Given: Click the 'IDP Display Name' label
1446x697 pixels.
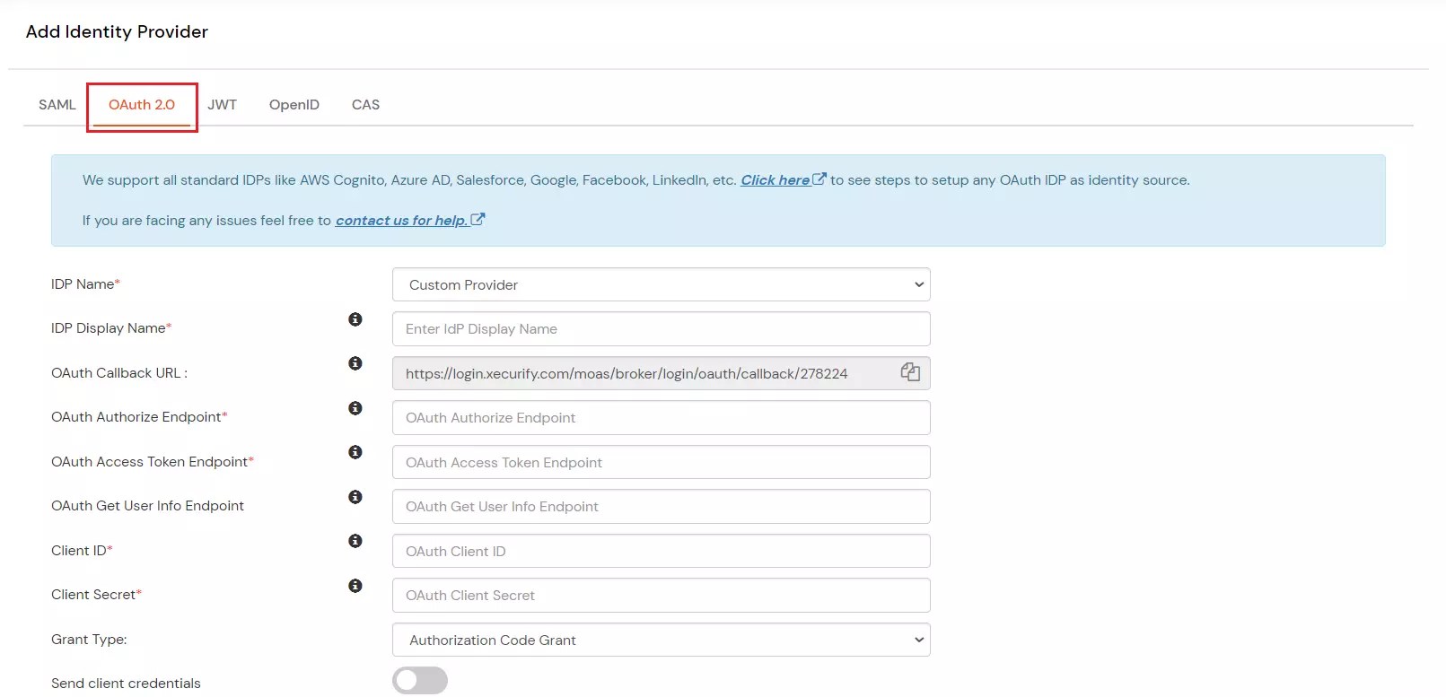Looking at the screenshot, I should coord(111,328).
